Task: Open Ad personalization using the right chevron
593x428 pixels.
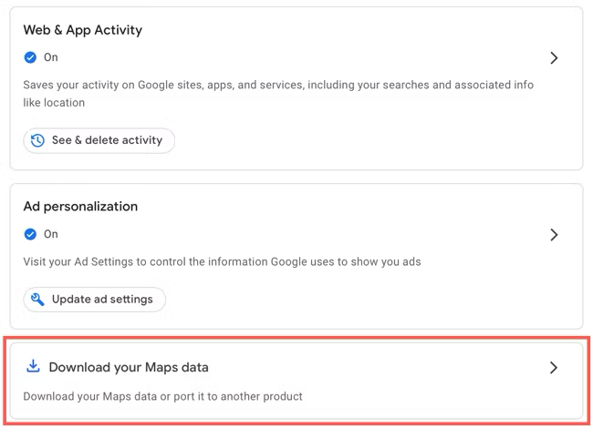Action: coord(554,235)
